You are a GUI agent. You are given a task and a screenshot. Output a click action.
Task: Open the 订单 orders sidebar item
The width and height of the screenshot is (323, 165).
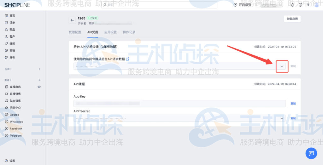[x=10, y=23]
